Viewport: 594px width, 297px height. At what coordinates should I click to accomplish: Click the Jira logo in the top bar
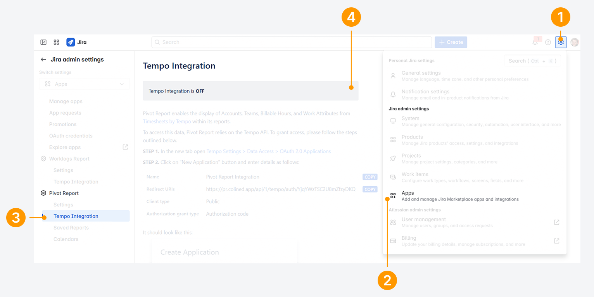click(x=76, y=42)
